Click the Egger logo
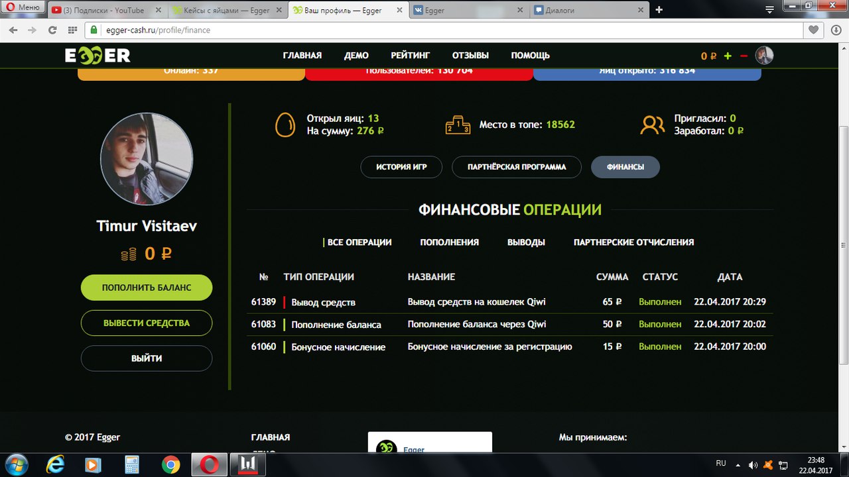The width and height of the screenshot is (849, 477). [98, 56]
